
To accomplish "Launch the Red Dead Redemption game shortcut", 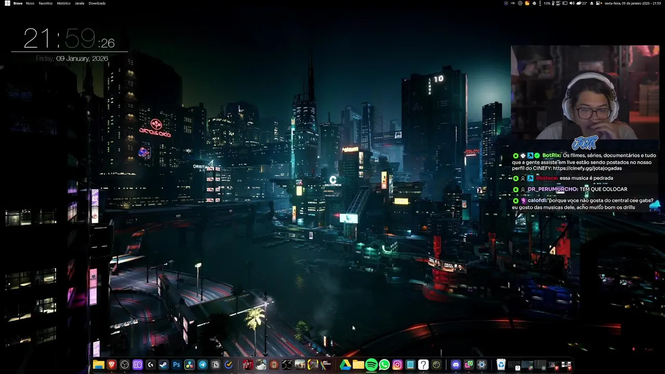I will pyautogui.click(x=248, y=365).
